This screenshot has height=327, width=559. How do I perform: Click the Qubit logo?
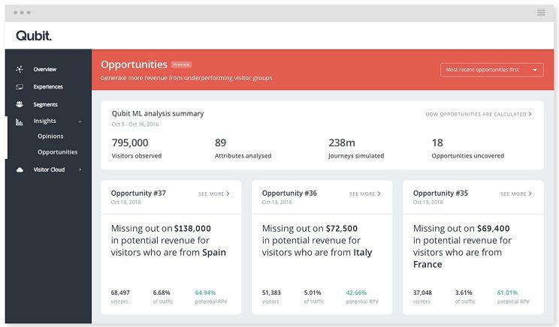[x=34, y=35]
